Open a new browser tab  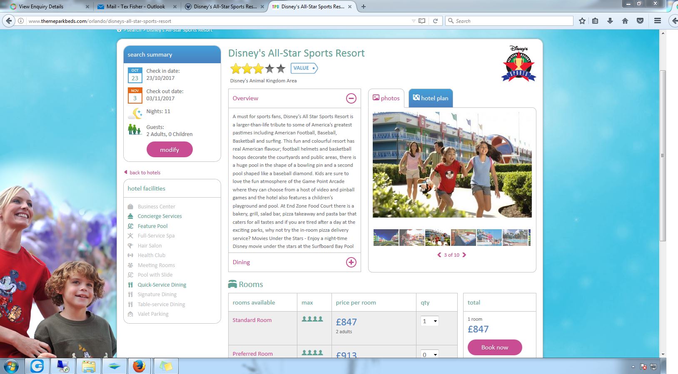click(364, 7)
